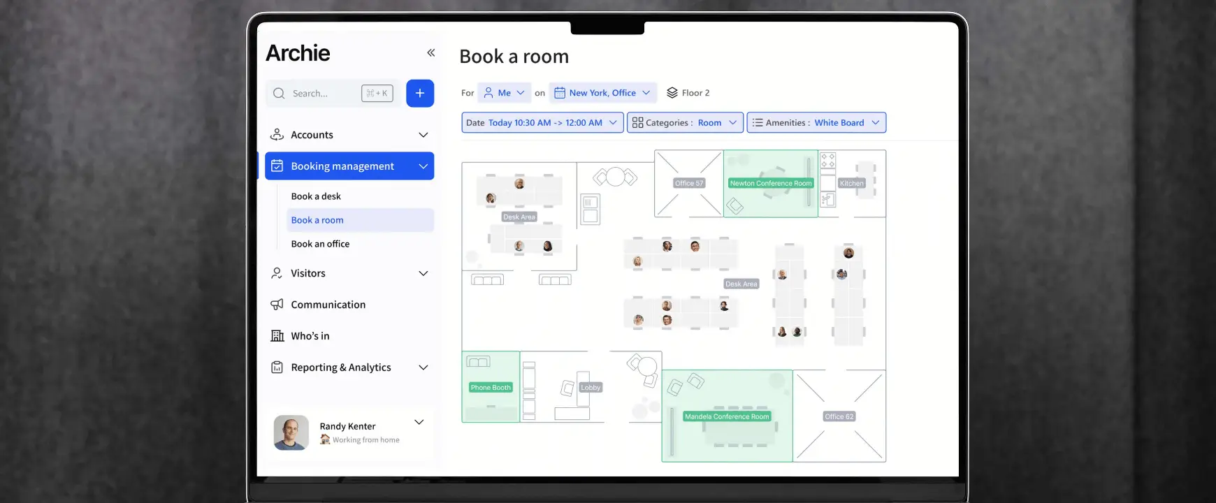Open New York, Office location dropdown
This screenshot has width=1216, height=503.
[603, 93]
